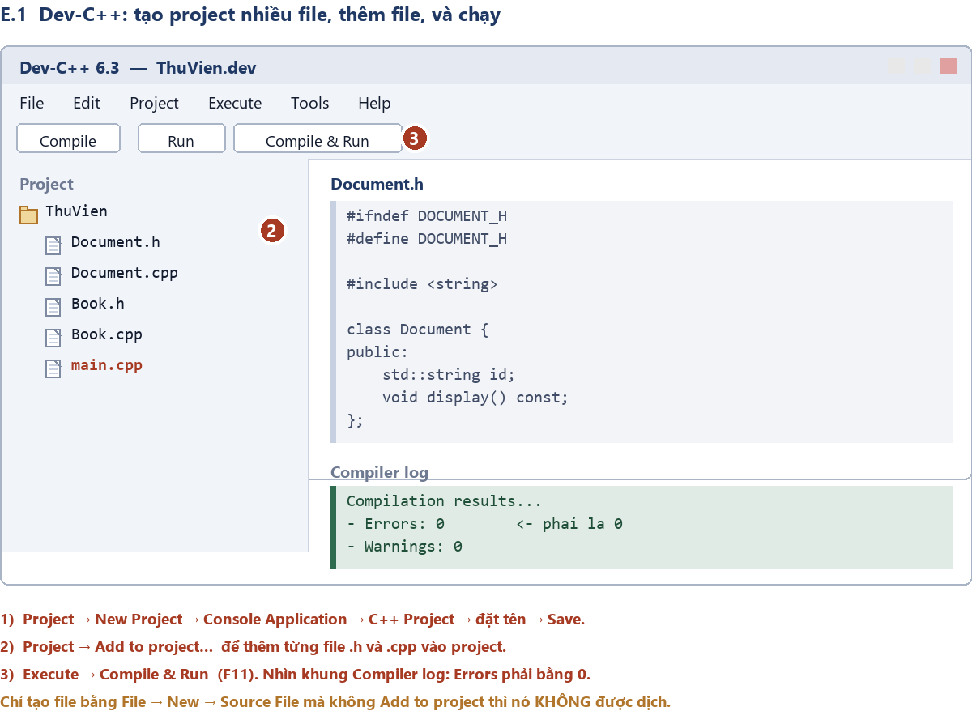Click the file icon beside Document.cpp
972x724 pixels.
tap(53, 276)
